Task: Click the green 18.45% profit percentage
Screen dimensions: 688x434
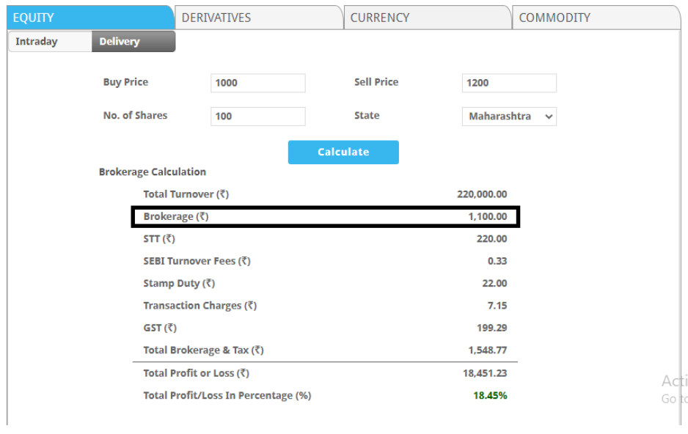Action: pos(490,396)
